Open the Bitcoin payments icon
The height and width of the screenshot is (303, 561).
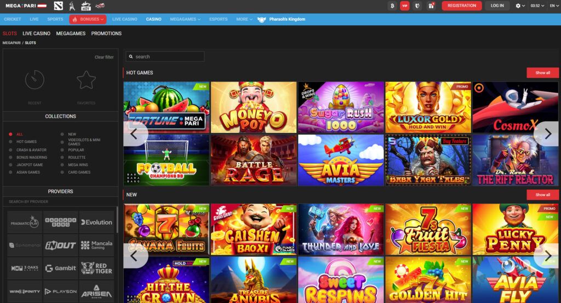tap(392, 5)
